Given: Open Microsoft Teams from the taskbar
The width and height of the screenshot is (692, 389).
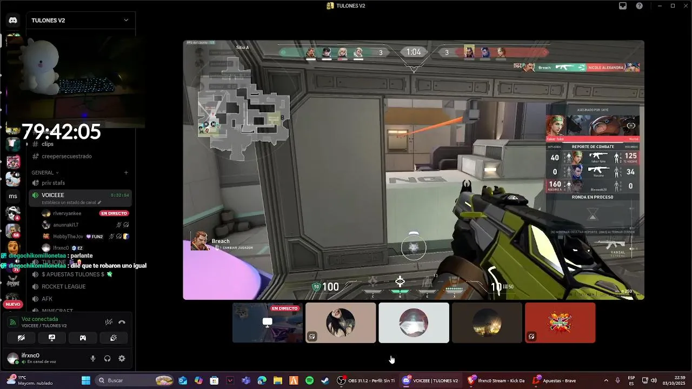Looking at the screenshot, I should pos(246,380).
